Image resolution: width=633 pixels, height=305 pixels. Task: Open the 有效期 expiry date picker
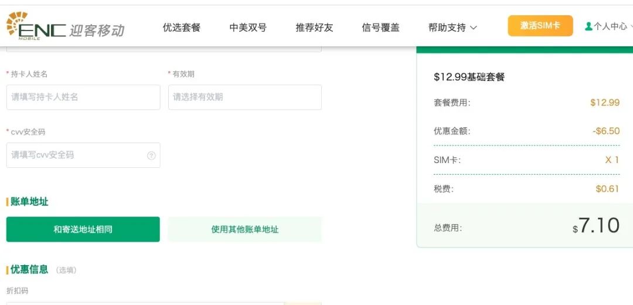(244, 97)
